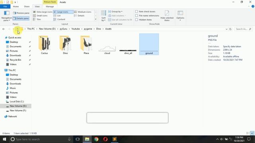Expand the layout gallery options

click(96, 19)
